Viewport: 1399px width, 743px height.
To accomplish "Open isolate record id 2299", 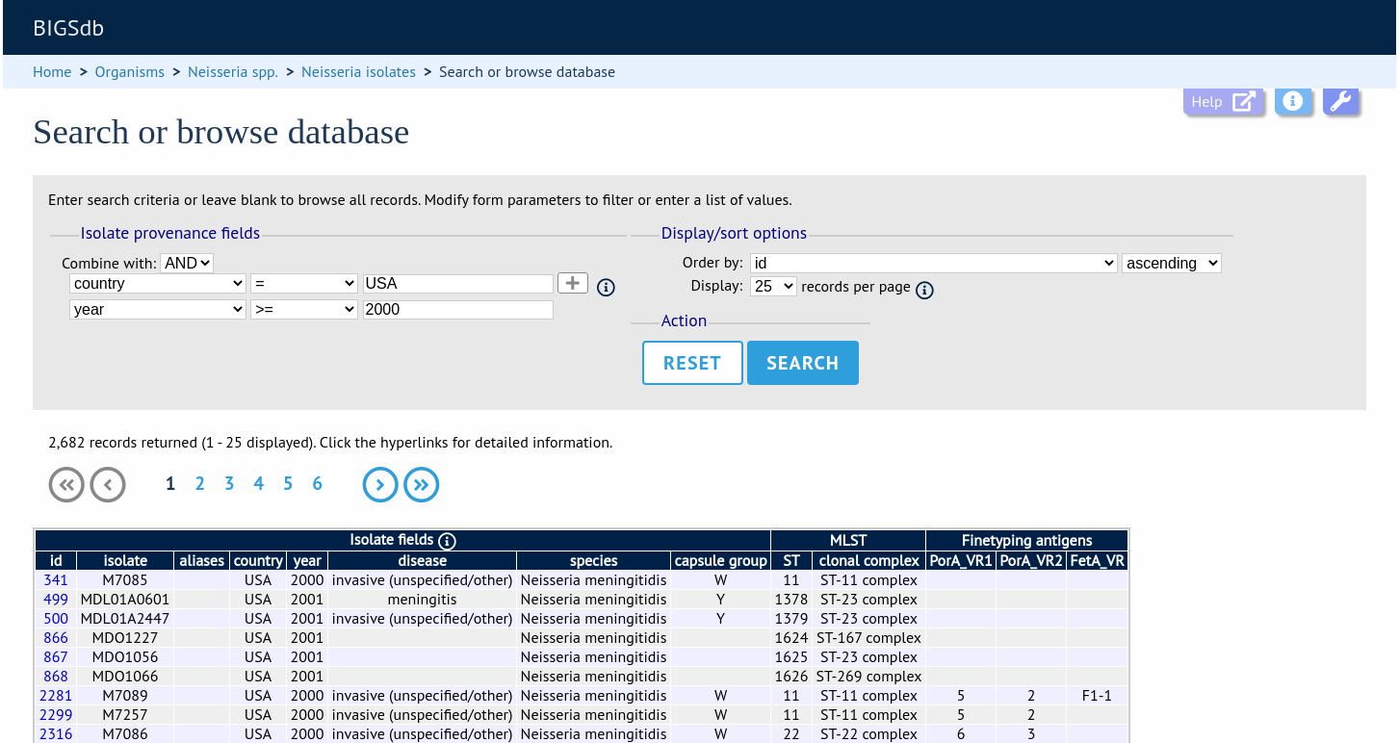I will coord(56,715).
